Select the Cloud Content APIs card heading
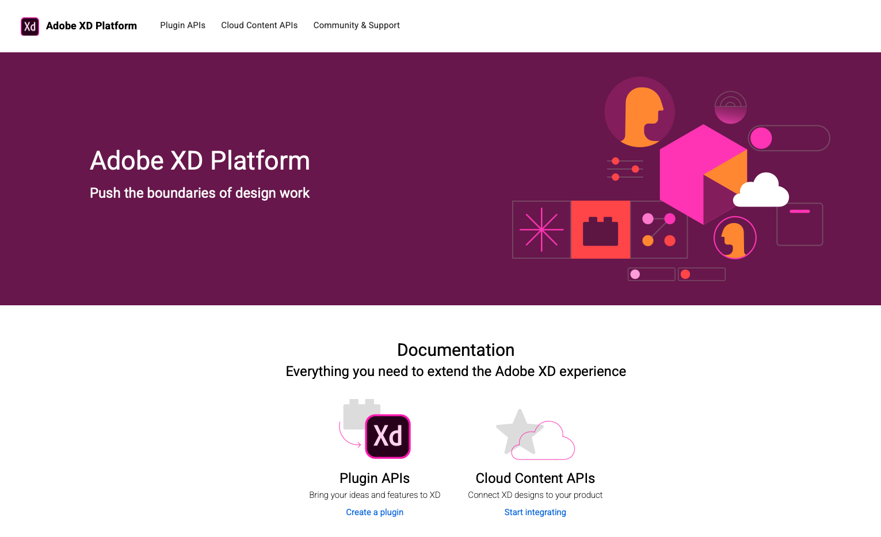The height and width of the screenshot is (537, 881). (x=535, y=478)
